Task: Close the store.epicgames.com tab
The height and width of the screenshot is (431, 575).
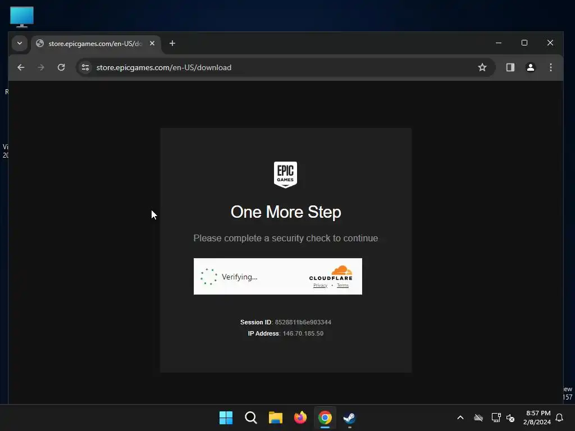Action: [x=152, y=43]
